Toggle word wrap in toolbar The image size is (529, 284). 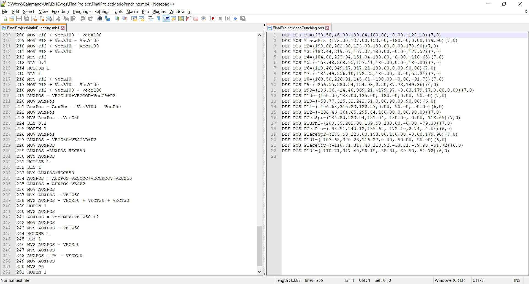coord(151,18)
